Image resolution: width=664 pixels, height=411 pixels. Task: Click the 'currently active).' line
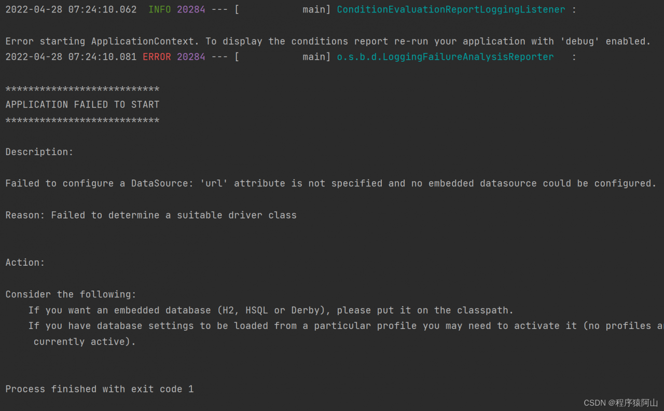point(85,341)
